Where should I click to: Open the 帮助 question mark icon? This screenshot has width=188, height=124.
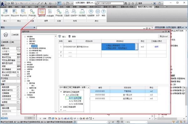coord(103,12)
